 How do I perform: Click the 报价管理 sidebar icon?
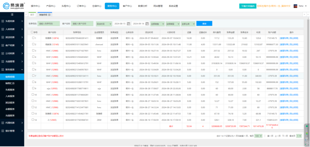pos(3,131)
